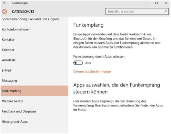Close the Einstellungen window
171x134 pixels.
[x=166, y=3]
